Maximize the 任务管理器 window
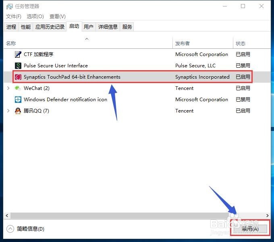This screenshot has height=242, width=274. [x=243, y=6]
